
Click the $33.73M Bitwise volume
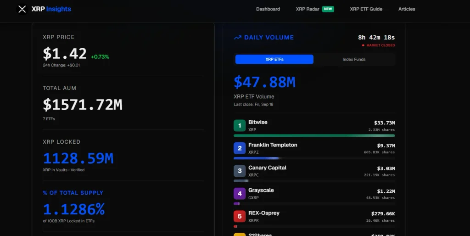pos(384,123)
